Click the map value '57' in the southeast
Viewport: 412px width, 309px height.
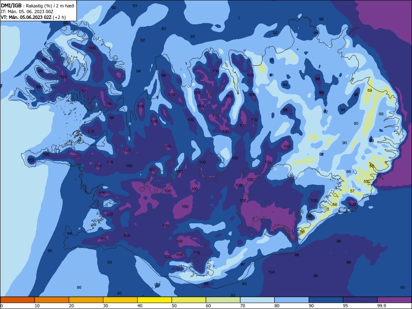coord(352,191)
